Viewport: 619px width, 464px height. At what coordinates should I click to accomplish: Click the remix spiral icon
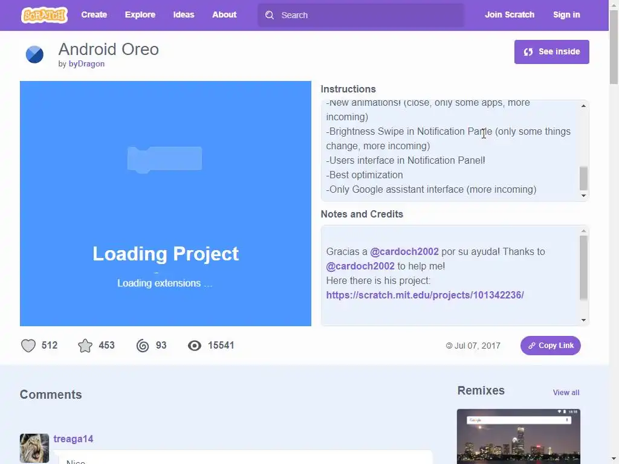tap(143, 346)
